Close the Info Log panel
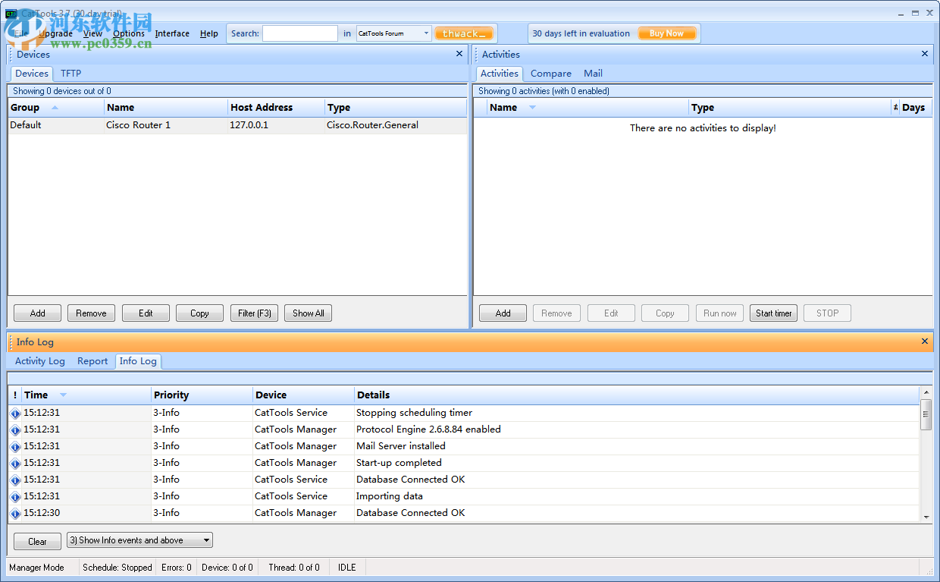The width and height of the screenshot is (940, 582). coord(924,341)
